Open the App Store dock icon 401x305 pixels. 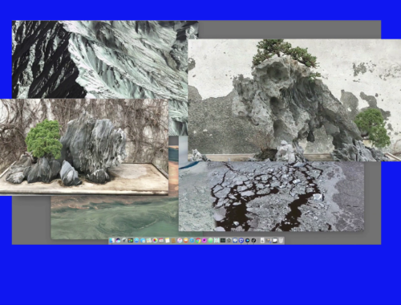pyautogui.click(x=136, y=241)
